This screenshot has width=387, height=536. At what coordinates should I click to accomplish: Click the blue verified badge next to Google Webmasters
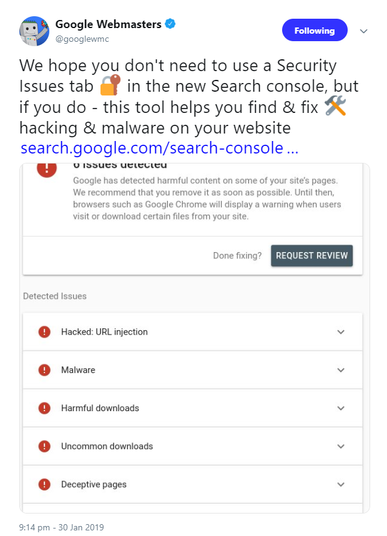(x=169, y=24)
